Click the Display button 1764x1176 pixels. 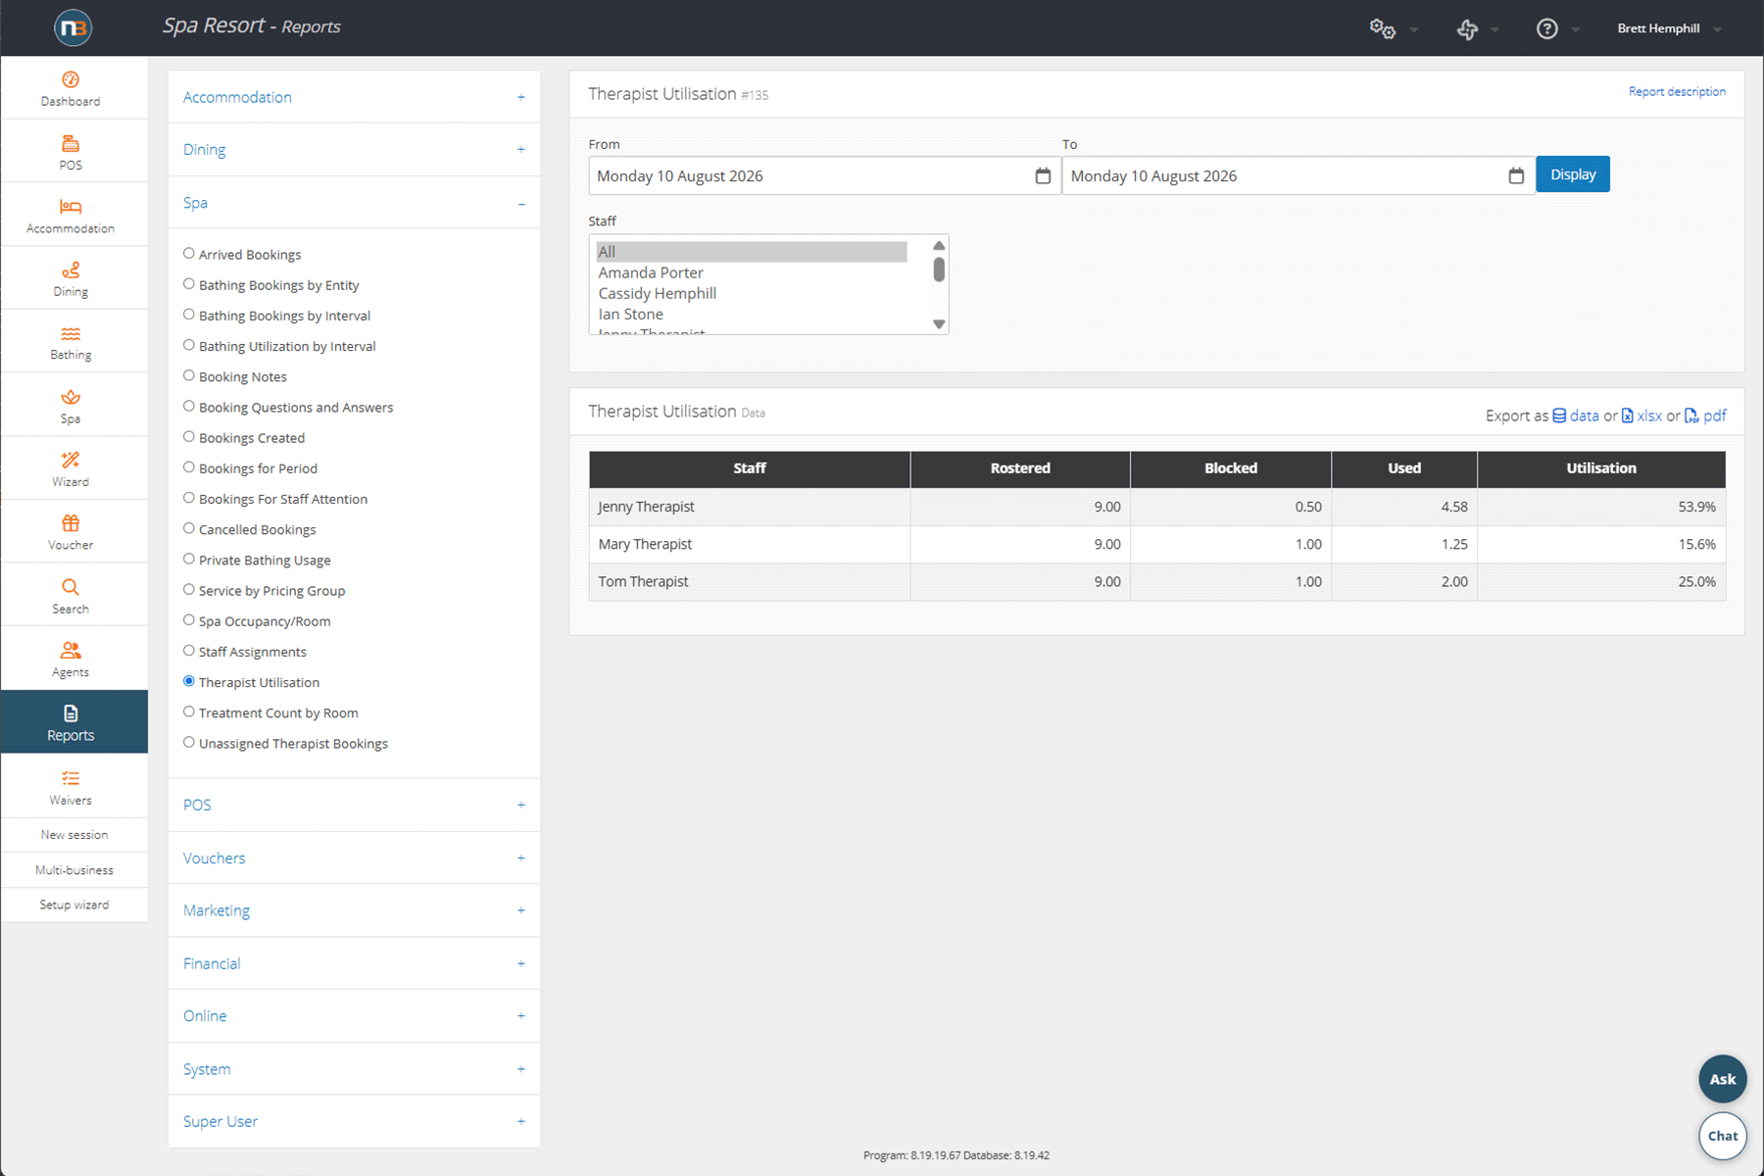click(x=1572, y=174)
